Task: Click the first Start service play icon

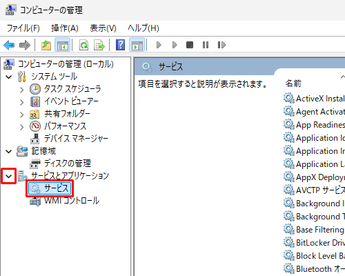Action: point(159,45)
